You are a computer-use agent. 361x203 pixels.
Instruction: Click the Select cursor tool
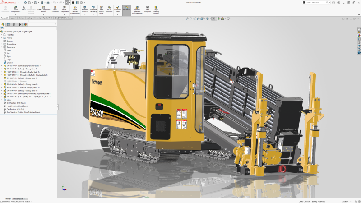[66, 3]
